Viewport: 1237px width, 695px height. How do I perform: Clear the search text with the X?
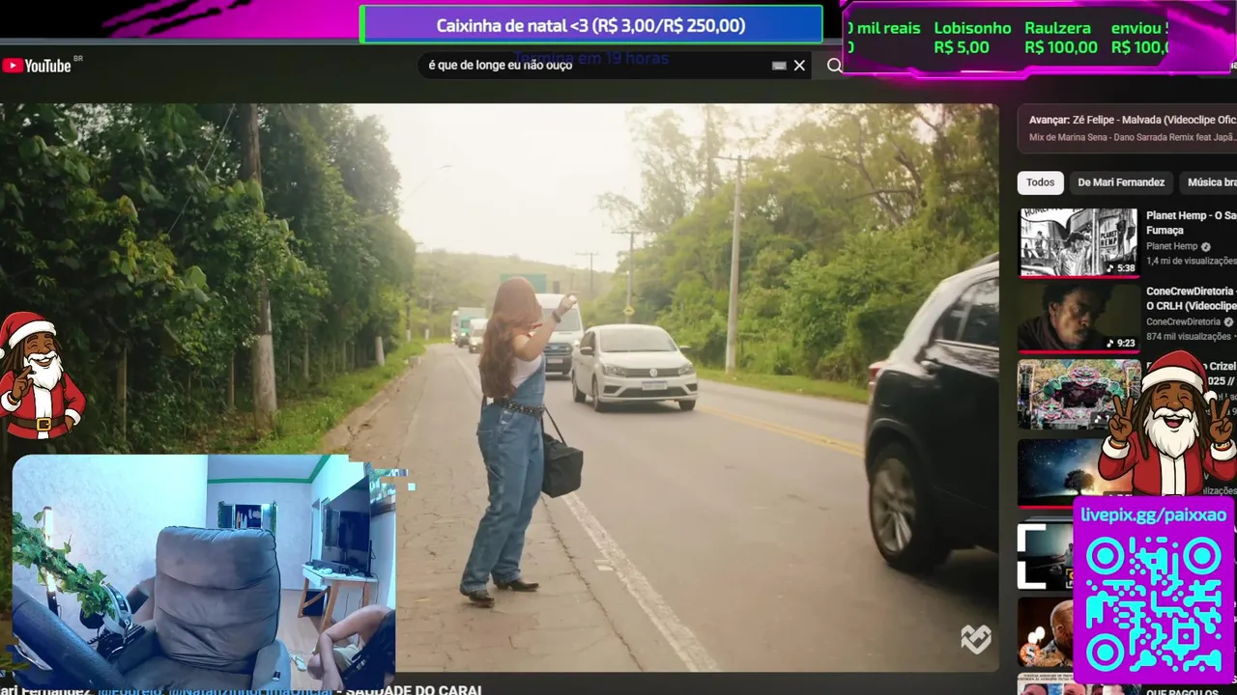tap(799, 66)
